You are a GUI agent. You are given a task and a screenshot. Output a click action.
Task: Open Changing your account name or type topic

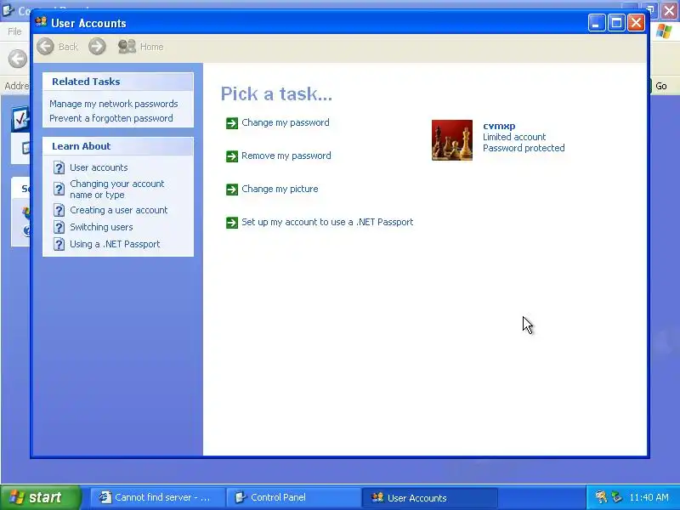pos(117,189)
